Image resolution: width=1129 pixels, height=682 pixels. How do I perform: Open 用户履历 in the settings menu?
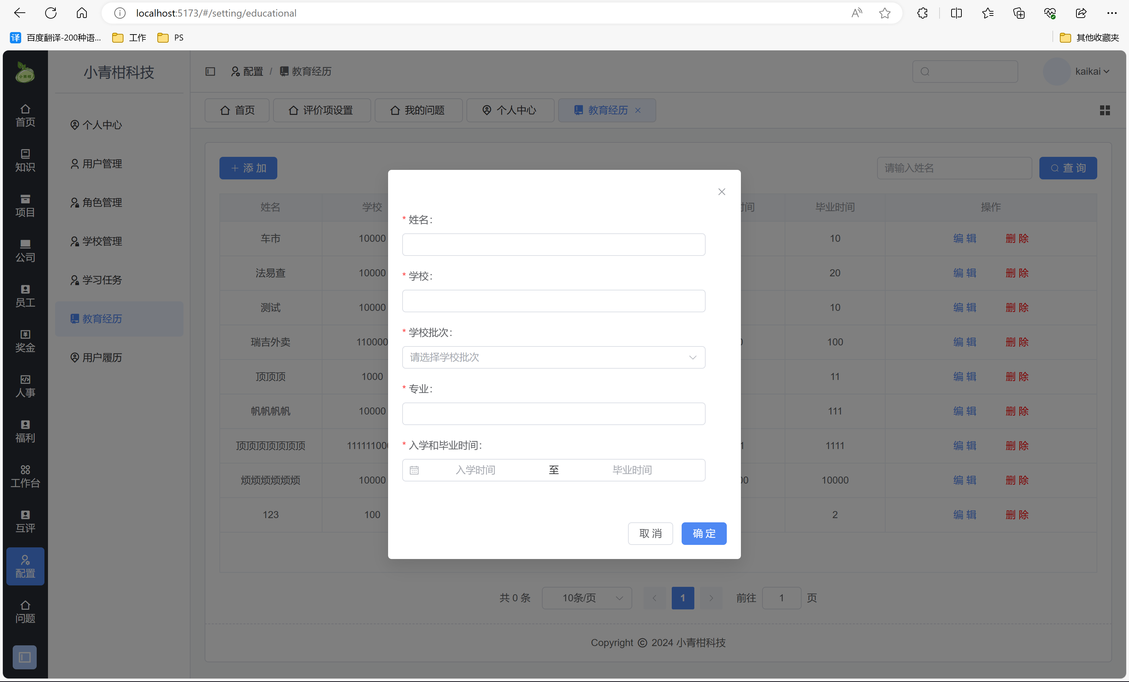pyautogui.click(x=119, y=357)
